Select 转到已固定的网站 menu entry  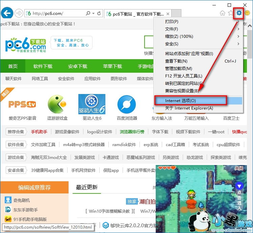[x=199, y=84]
